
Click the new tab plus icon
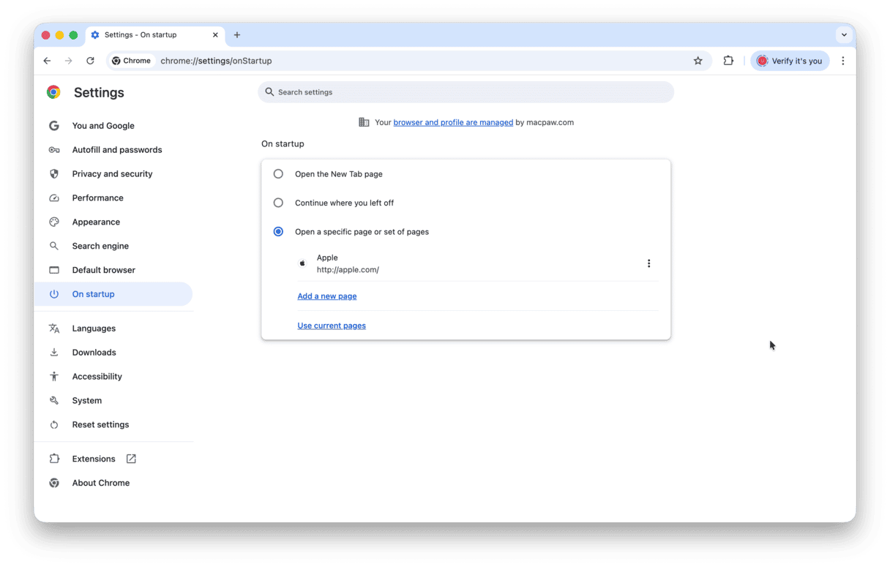(x=237, y=35)
